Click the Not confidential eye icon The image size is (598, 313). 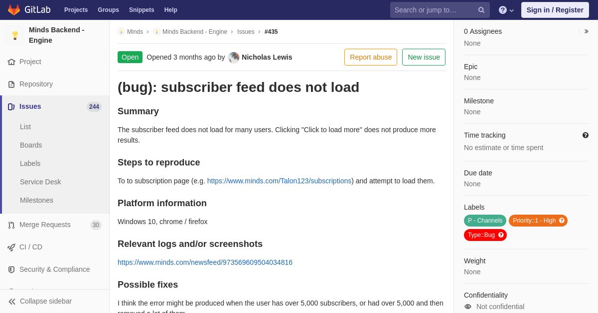click(468, 307)
